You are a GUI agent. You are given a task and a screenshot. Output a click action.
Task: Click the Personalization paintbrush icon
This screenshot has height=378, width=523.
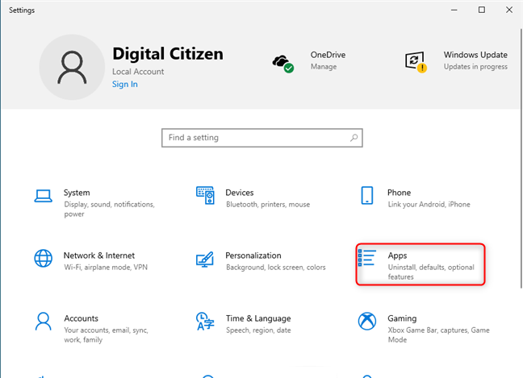tap(205, 259)
